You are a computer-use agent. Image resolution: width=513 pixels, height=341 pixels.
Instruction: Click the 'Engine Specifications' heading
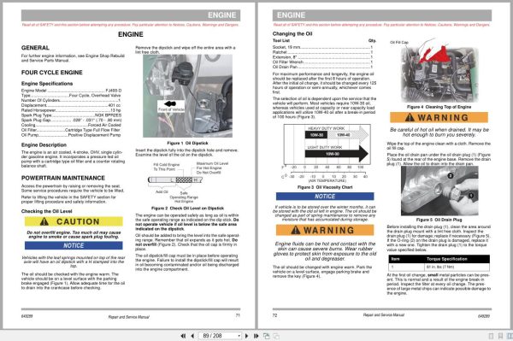tap(47, 84)
